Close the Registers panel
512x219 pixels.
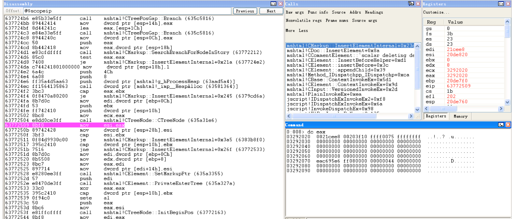point(508,4)
